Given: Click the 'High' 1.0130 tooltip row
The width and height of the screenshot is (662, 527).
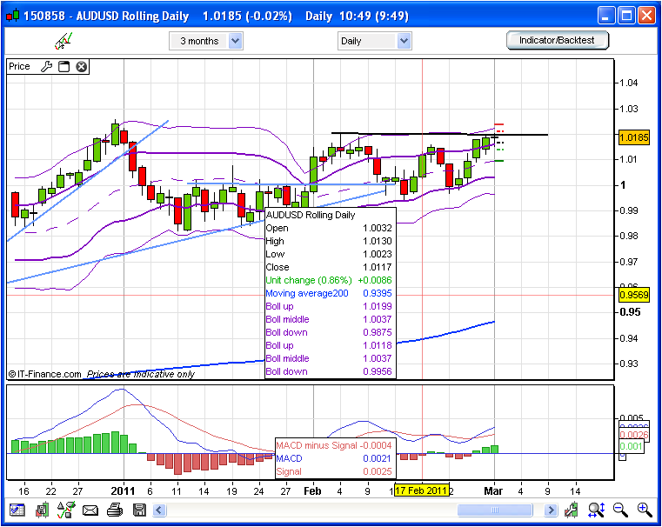Looking at the screenshot, I should (329, 241).
